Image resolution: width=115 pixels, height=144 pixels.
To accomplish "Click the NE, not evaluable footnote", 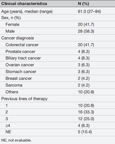I will coord(17,140).
